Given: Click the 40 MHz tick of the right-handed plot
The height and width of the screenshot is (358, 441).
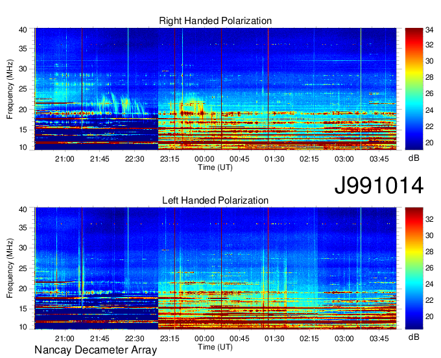Looking at the screenshot, I should pos(23,30).
